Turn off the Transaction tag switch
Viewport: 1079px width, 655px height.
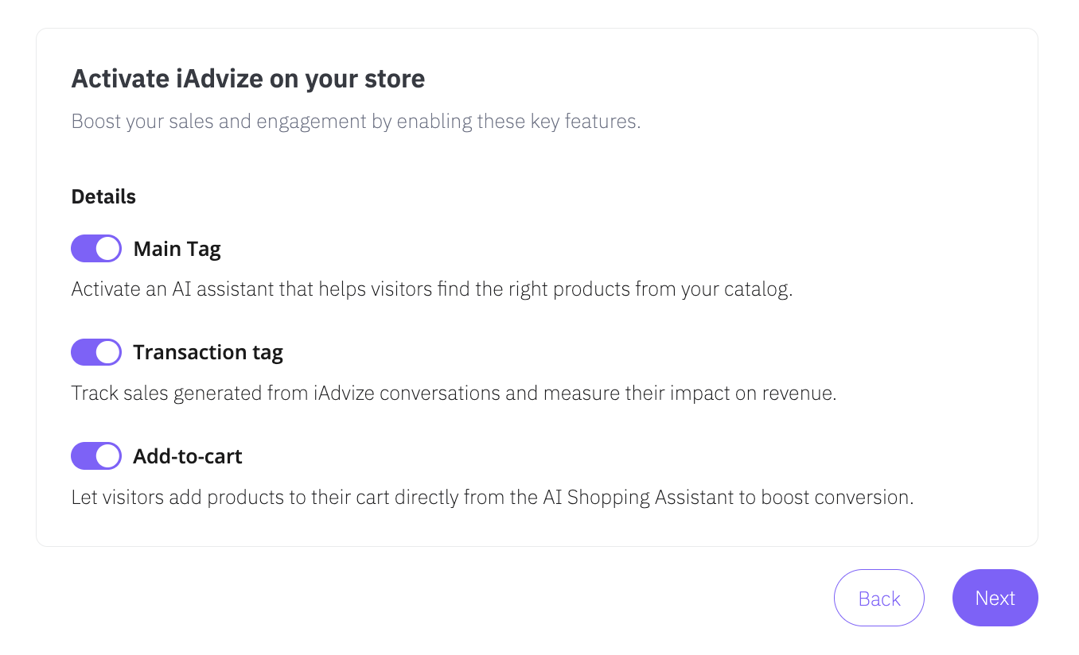[96, 352]
